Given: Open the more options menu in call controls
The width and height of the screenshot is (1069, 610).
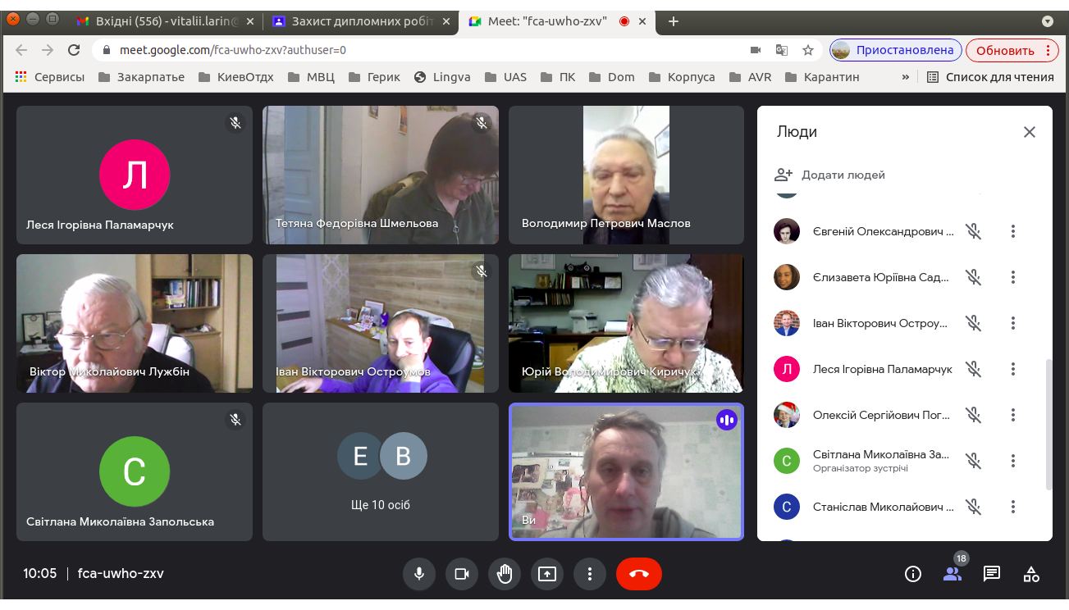Looking at the screenshot, I should coord(590,574).
